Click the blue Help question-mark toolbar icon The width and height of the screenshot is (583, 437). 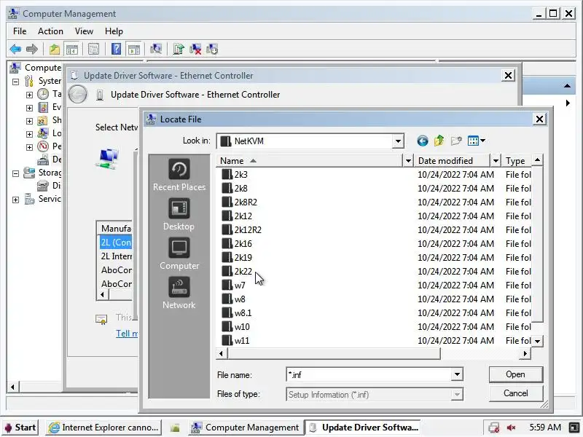click(116, 49)
